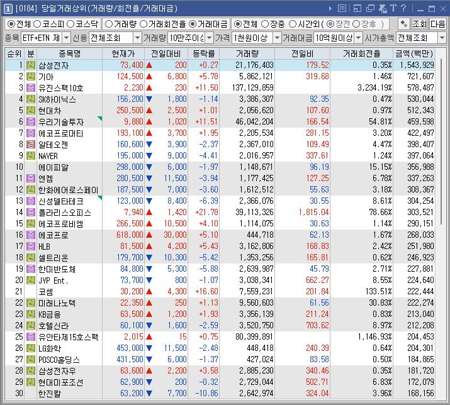Viewport: 450px width, 405px height.
Task: Click the 조회 search button
Action: (x=420, y=24)
